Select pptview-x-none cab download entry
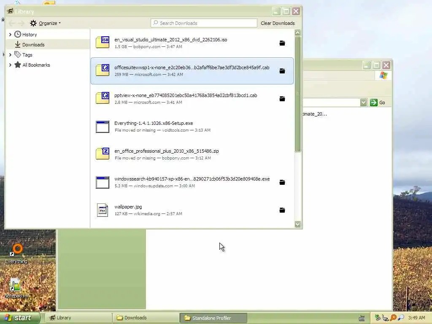The width and height of the screenshot is (432, 324). point(192,99)
